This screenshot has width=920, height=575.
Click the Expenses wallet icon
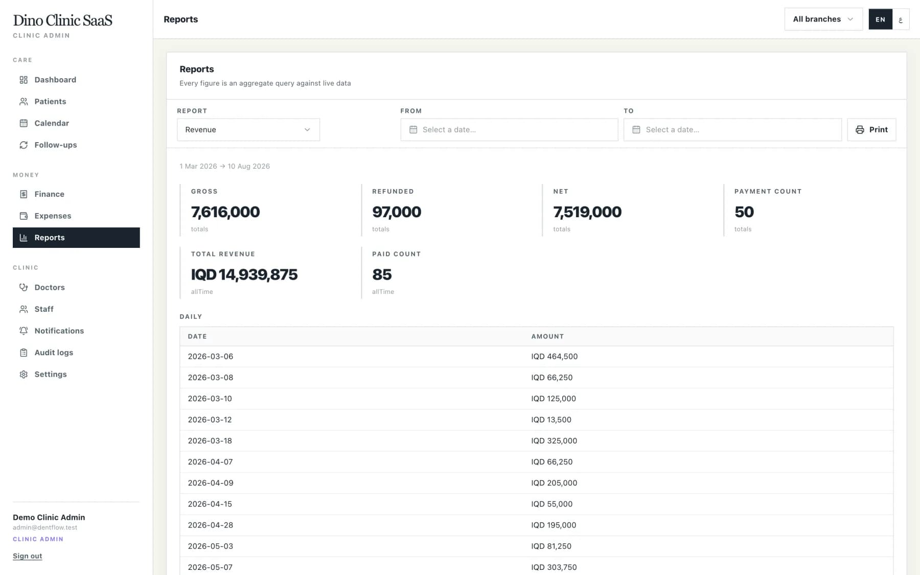coord(24,216)
